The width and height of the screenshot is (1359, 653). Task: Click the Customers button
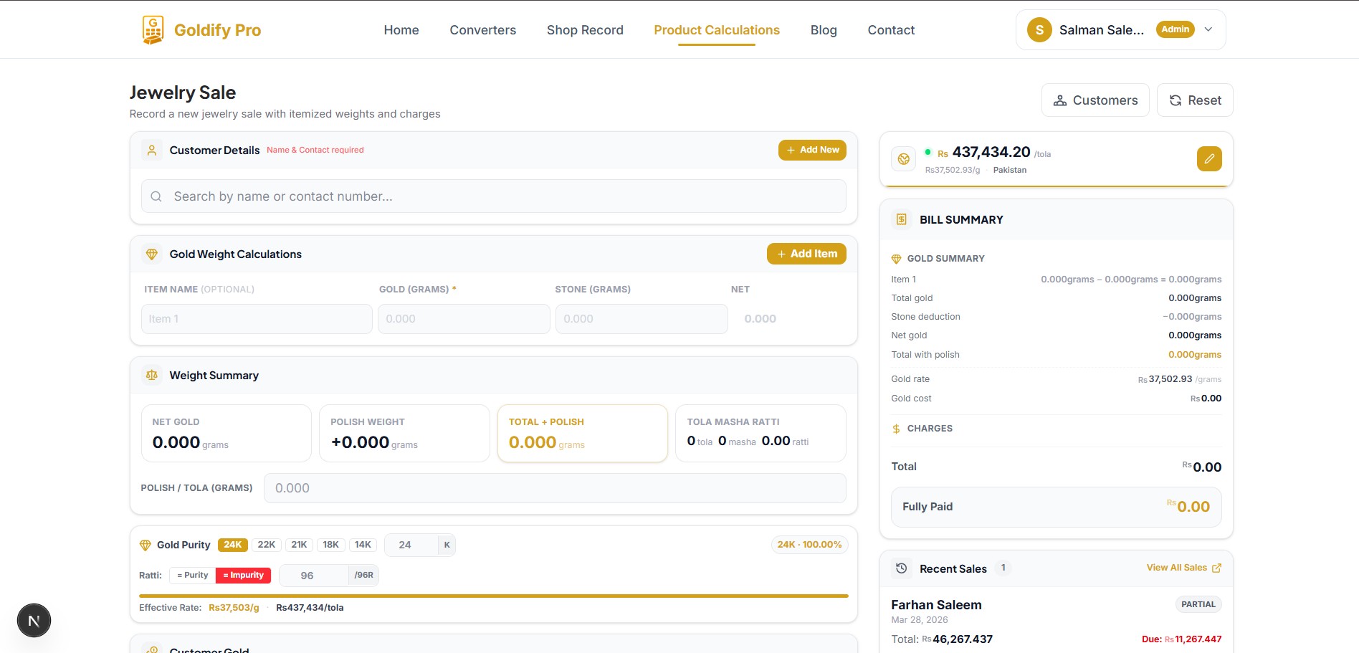(x=1095, y=100)
